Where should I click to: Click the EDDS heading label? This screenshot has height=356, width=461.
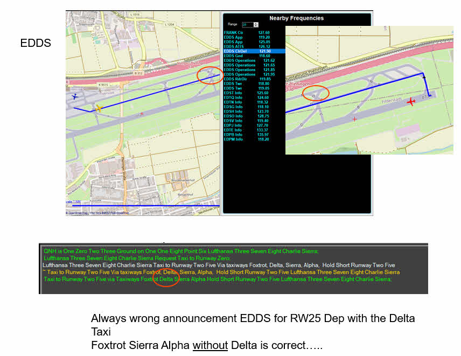[36, 43]
